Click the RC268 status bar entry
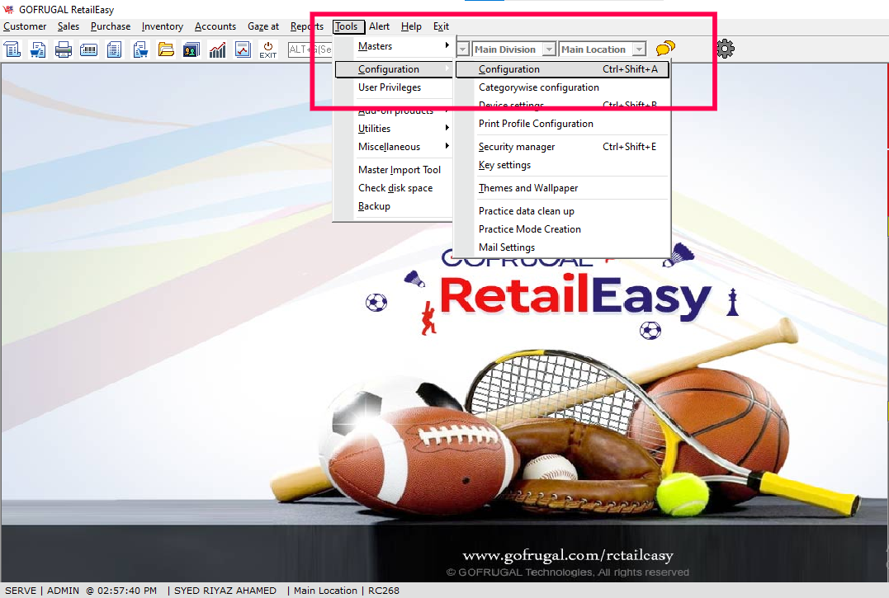889x598 pixels. click(384, 591)
